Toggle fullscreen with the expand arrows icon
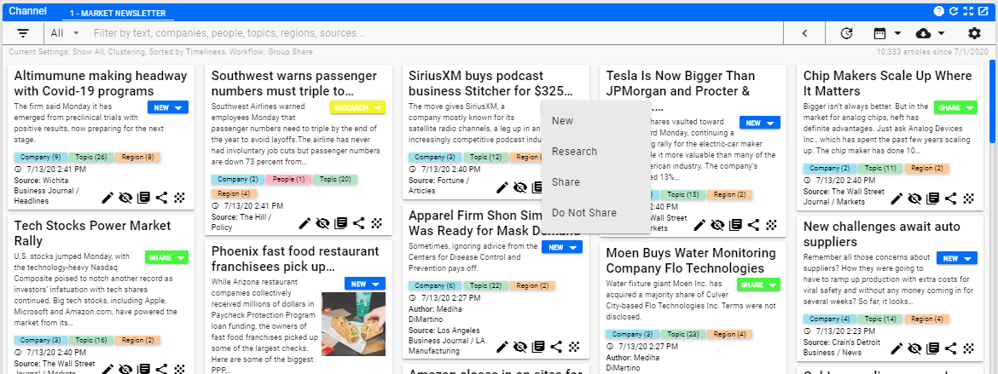The height and width of the screenshot is (374, 998). [x=968, y=11]
